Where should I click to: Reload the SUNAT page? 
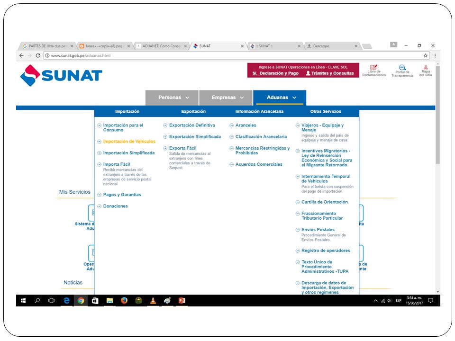point(38,55)
